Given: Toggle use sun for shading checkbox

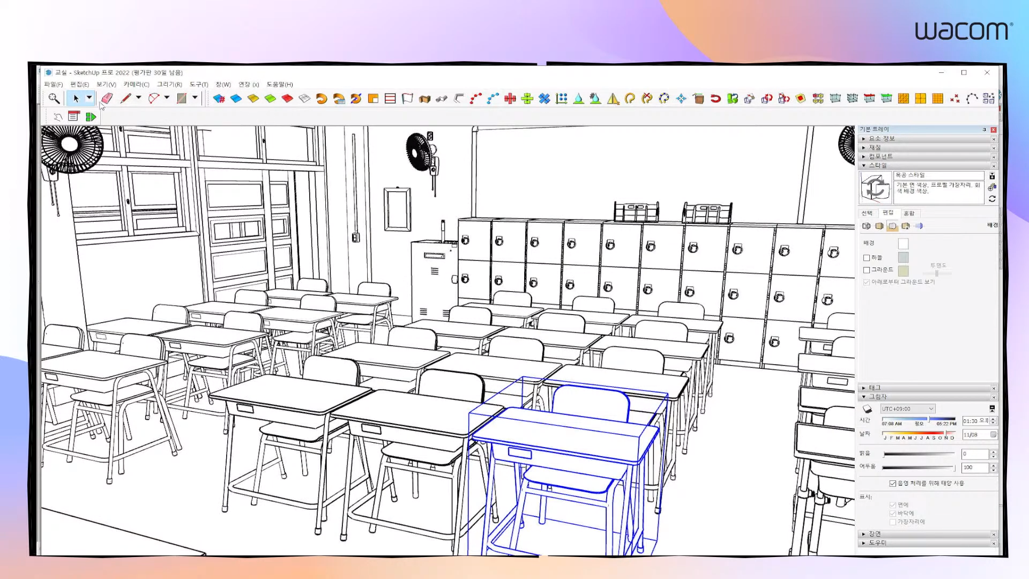Looking at the screenshot, I should (x=893, y=484).
